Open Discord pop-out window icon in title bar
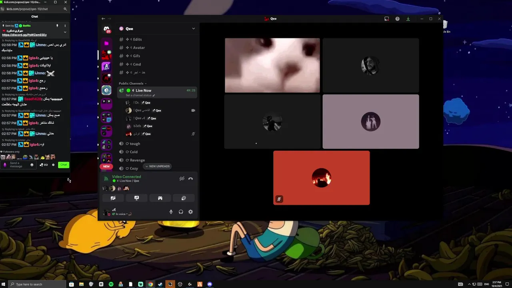Screen dimensions: 512x288 [387, 19]
